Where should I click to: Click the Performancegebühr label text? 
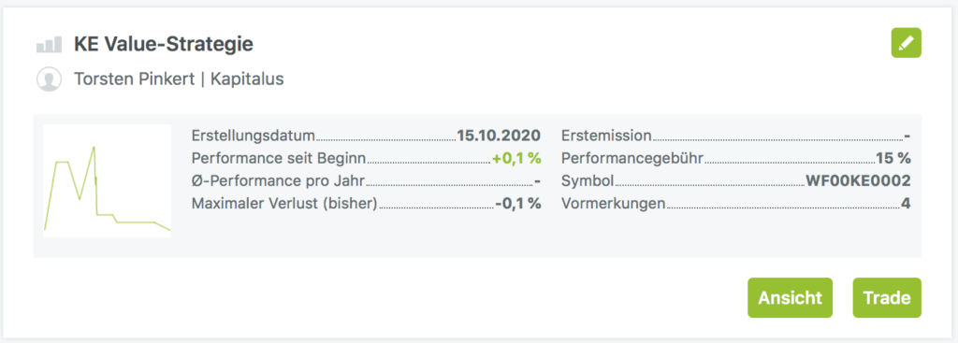pyautogui.click(x=632, y=159)
